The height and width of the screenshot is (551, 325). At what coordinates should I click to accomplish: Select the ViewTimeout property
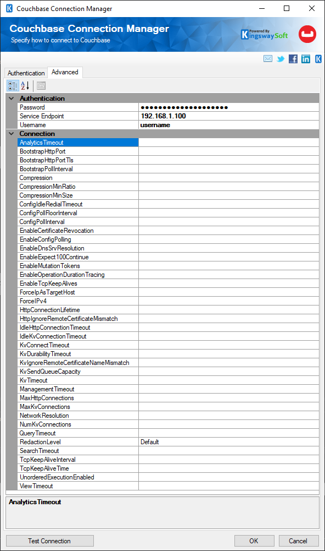(x=78, y=486)
